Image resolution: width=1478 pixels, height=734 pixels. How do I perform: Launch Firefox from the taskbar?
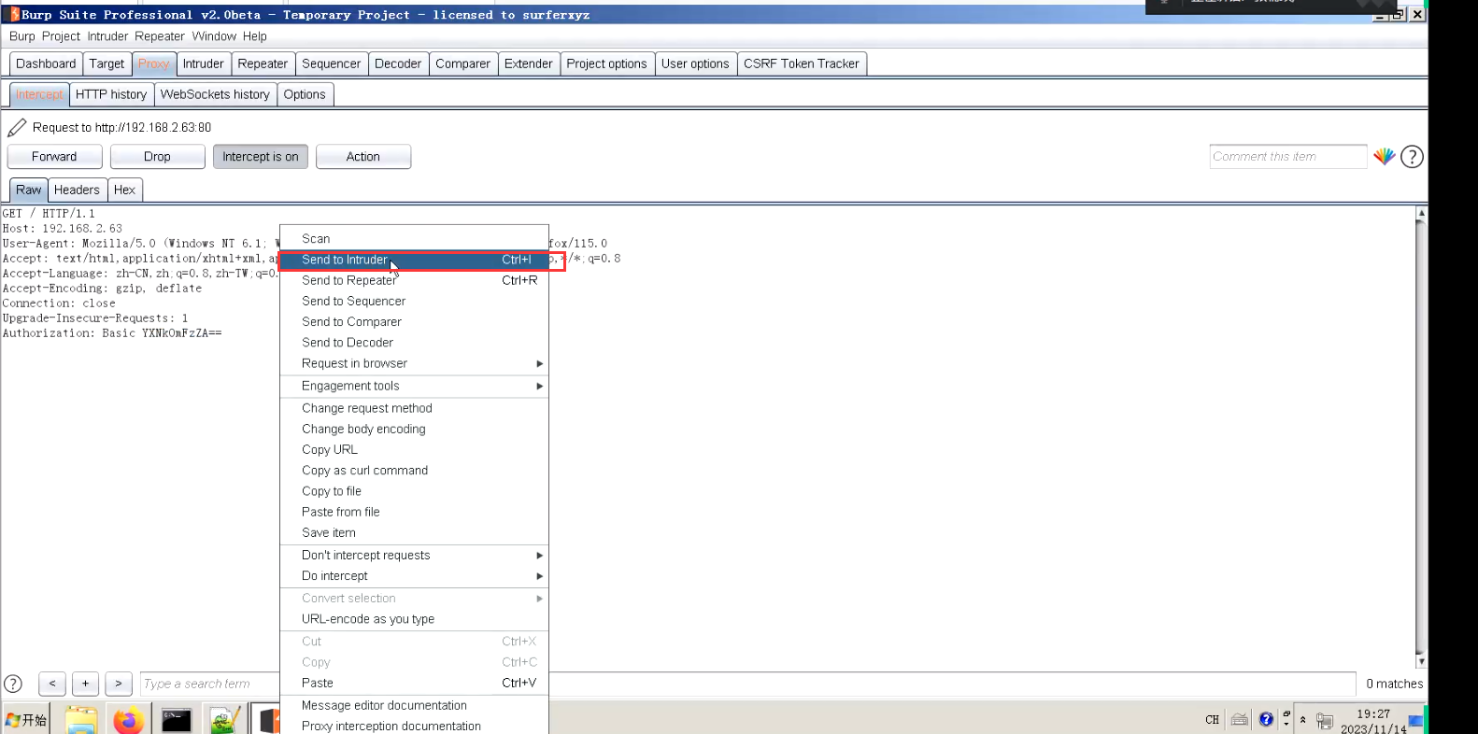point(129,720)
